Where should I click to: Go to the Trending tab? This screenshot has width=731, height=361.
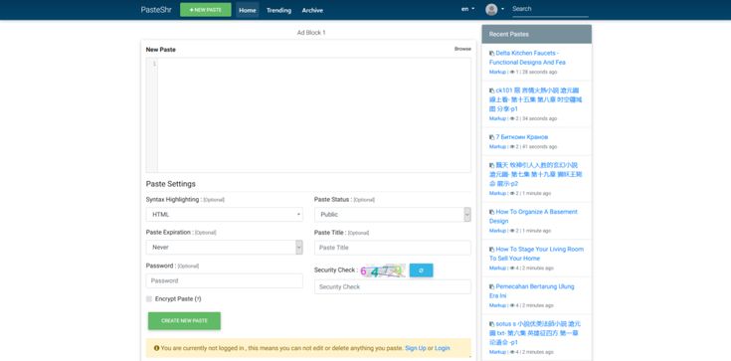[278, 10]
